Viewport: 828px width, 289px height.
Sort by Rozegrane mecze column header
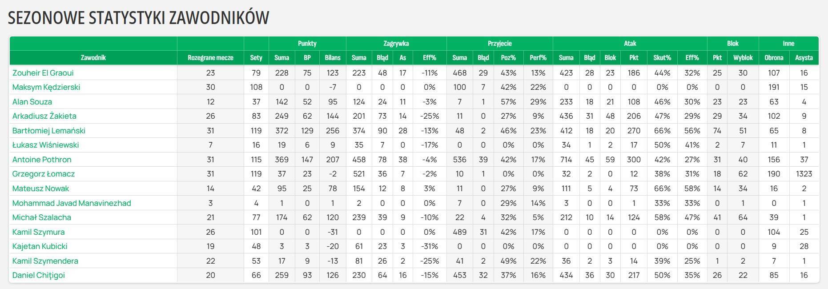(210, 58)
